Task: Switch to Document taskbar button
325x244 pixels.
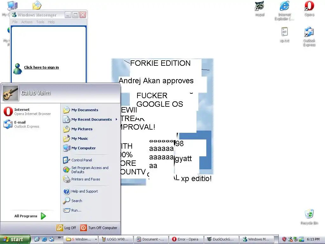Action: 151,239
